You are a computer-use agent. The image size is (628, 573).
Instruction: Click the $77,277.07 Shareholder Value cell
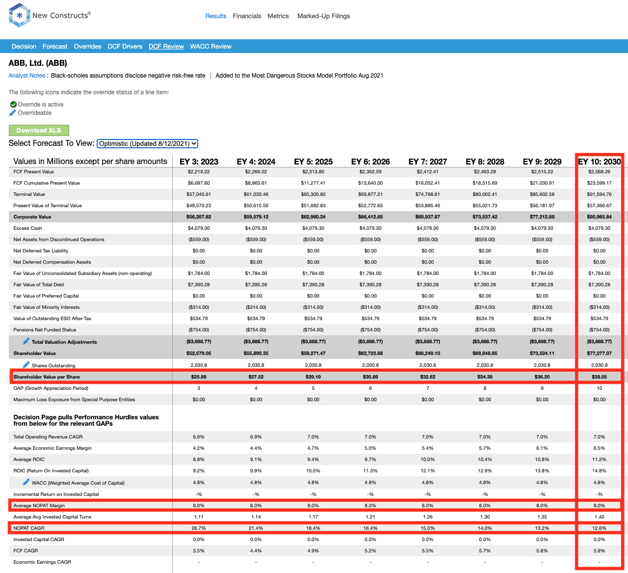(600, 354)
